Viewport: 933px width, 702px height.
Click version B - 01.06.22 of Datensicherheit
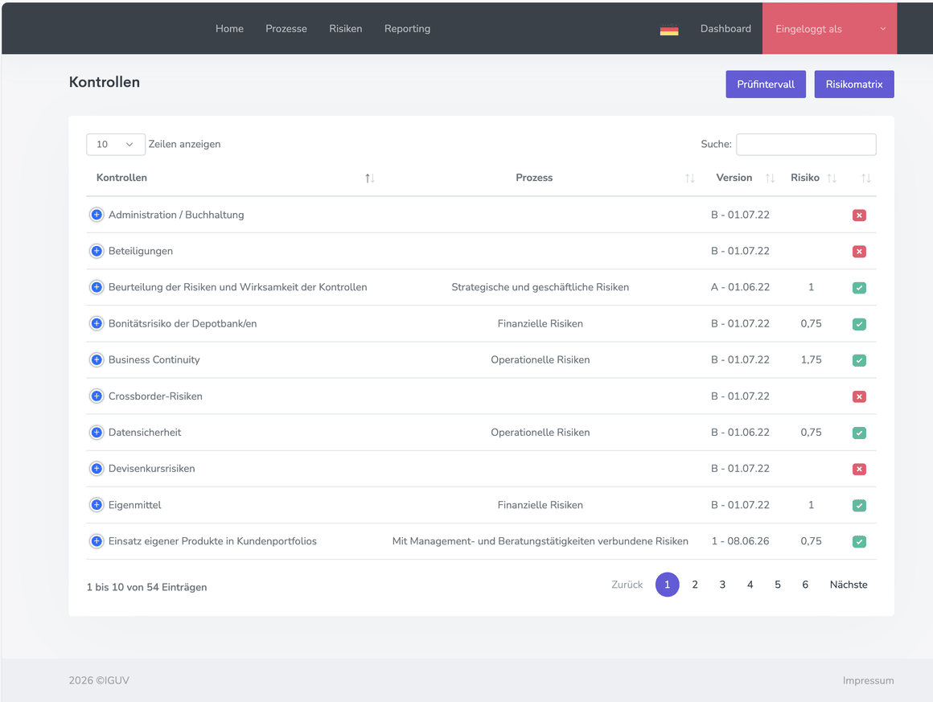point(740,433)
